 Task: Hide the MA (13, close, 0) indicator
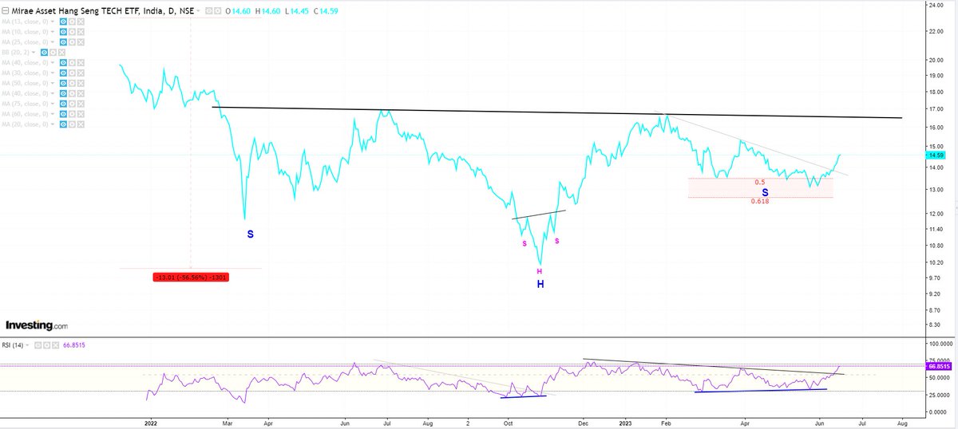(x=63, y=22)
